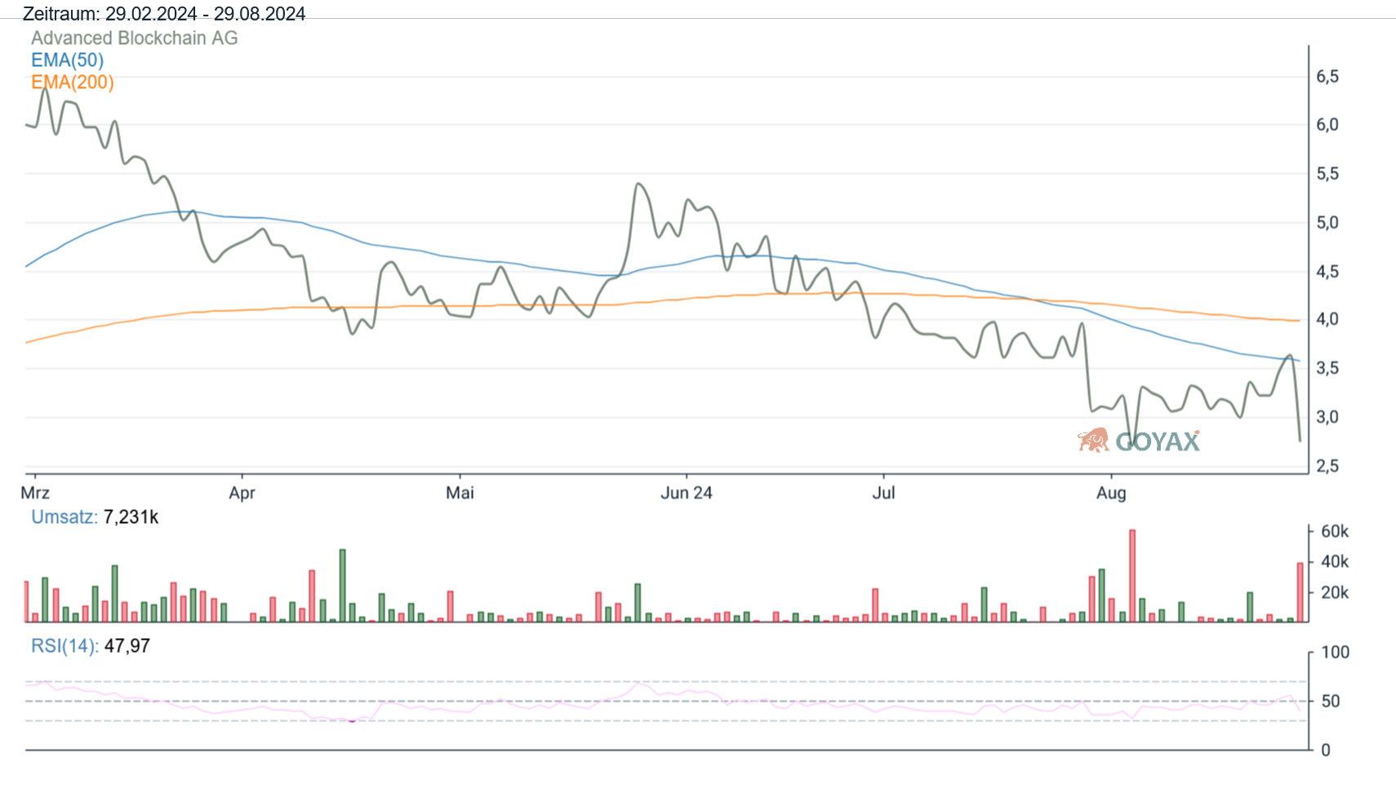Click the 4,0 price axis label
This screenshot has height=798, width=1396.
(1327, 320)
